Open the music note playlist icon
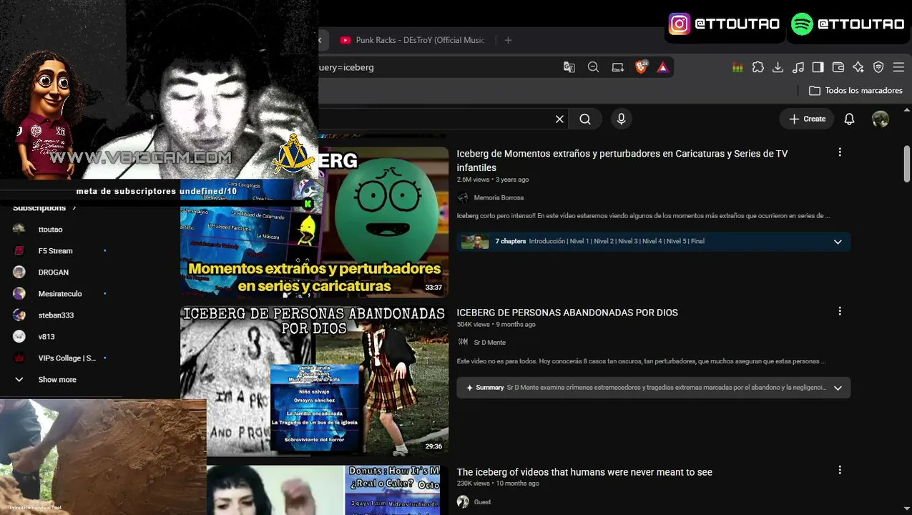Image resolution: width=912 pixels, height=515 pixels. (798, 67)
